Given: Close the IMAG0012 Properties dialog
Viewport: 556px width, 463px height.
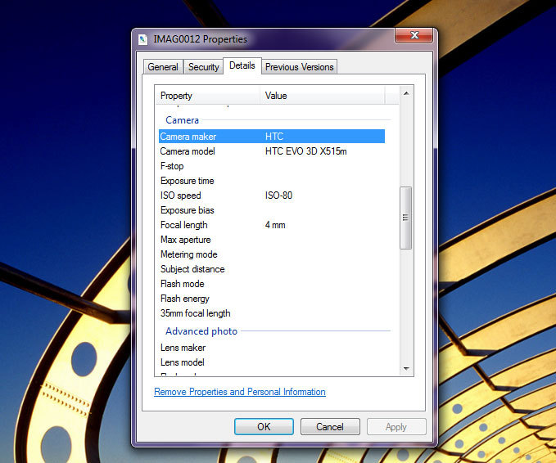Looking at the screenshot, I should pyautogui.click(x=414, y=35).
